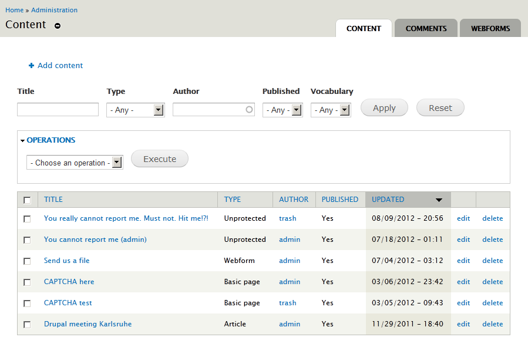Check the row checkbox for CAPTCHA here
The image size is (528, 344).
(x=27, y=282)
